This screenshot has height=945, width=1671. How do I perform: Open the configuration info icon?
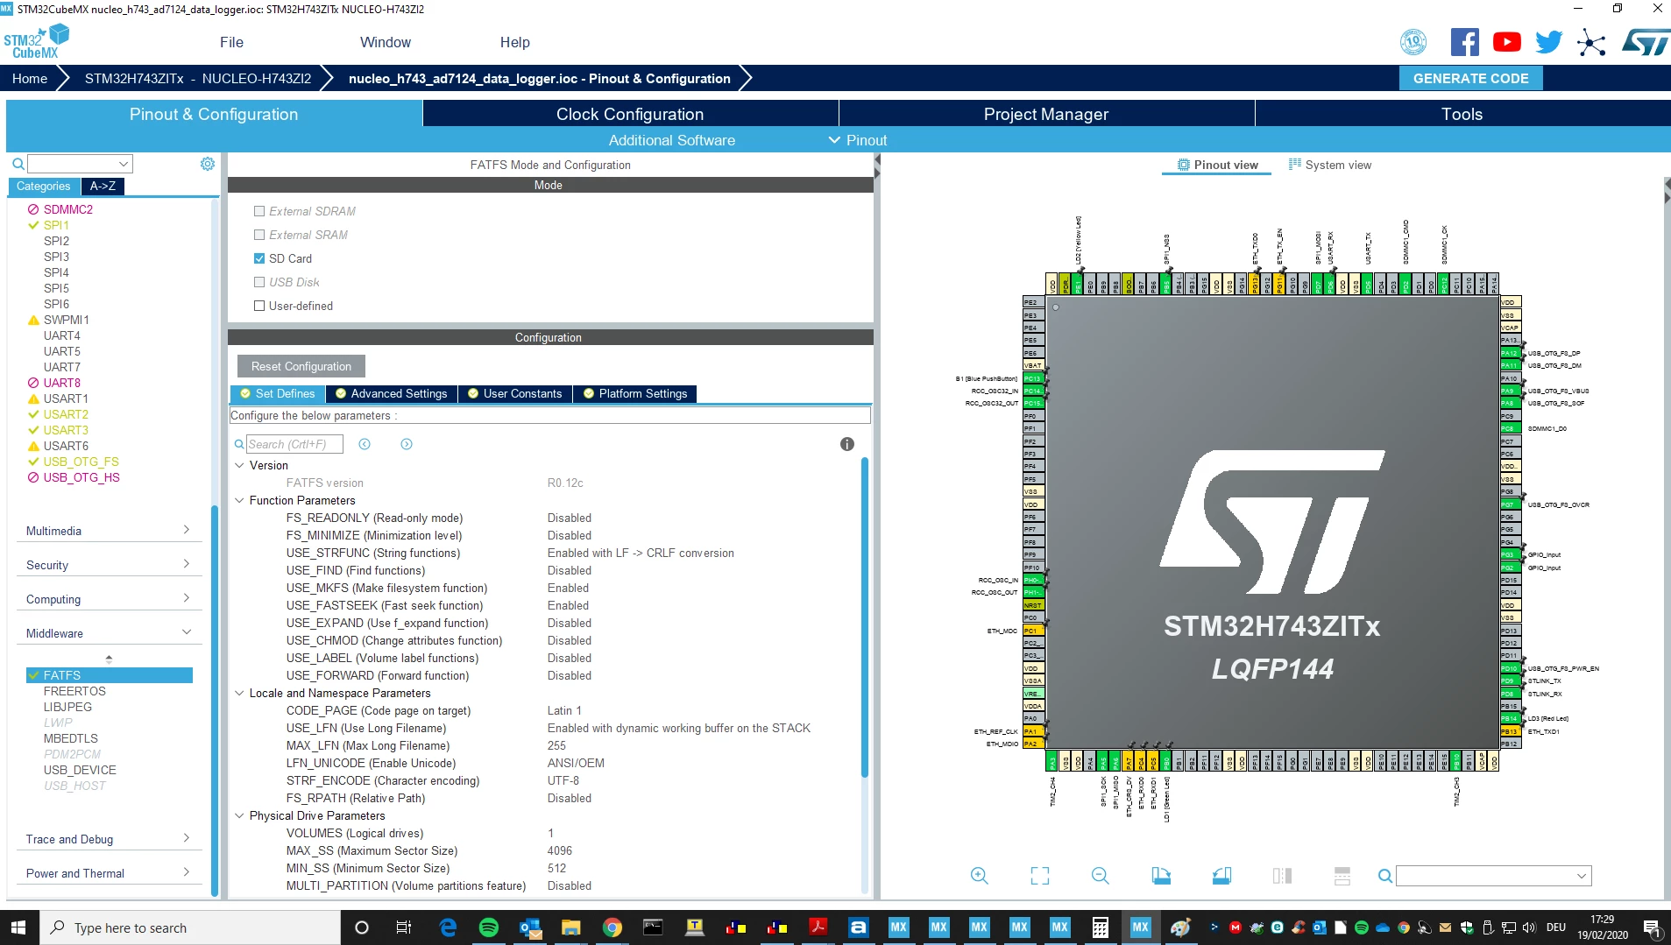[x=846, y=444]
